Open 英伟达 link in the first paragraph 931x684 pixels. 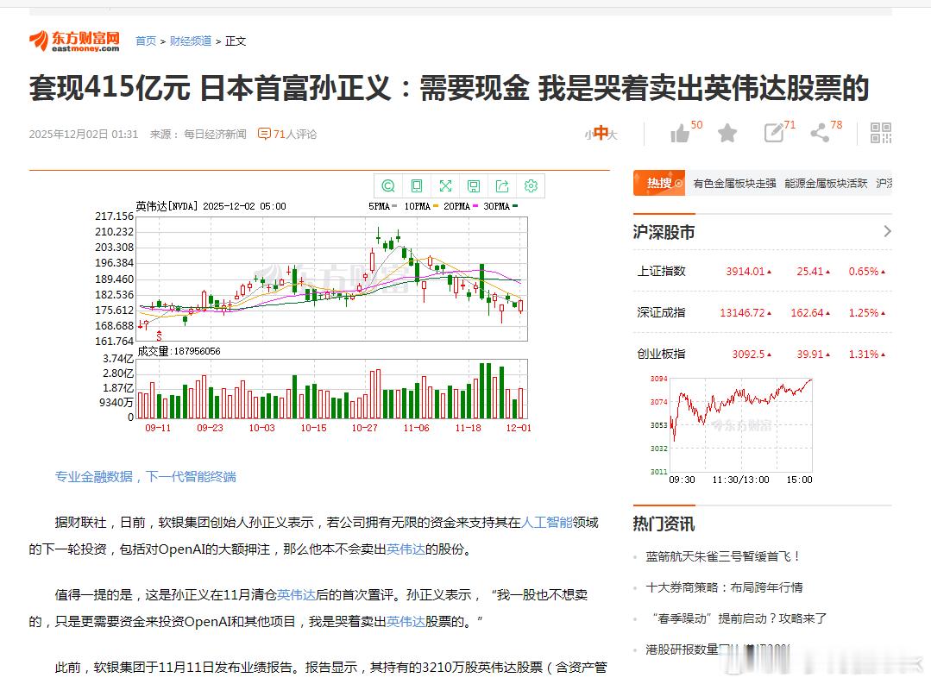pyautogui.click(x=406, y=549)
